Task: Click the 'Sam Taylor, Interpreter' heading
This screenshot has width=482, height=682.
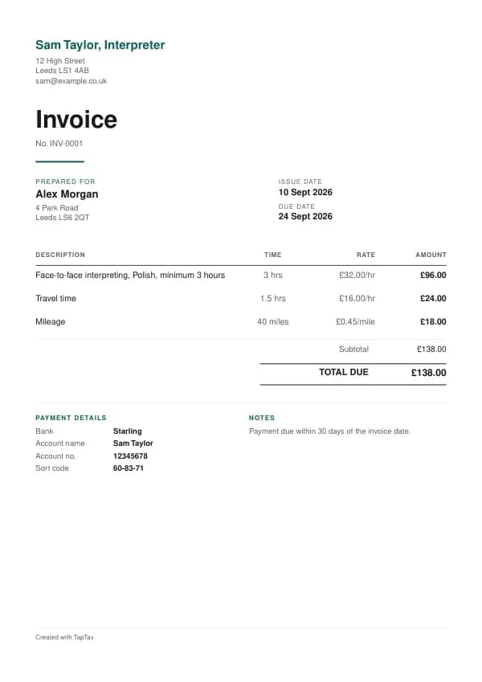Action: (x=100, y=45)
